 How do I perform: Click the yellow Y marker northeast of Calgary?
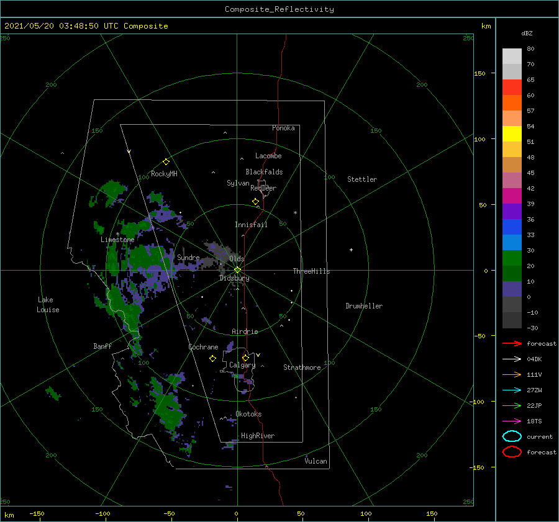point(258,355)
